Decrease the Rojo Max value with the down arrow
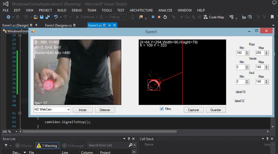 coord(266,54)
